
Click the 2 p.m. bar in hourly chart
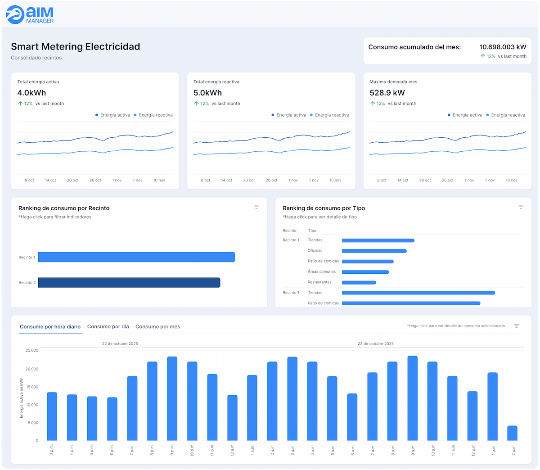pos(512,433)
